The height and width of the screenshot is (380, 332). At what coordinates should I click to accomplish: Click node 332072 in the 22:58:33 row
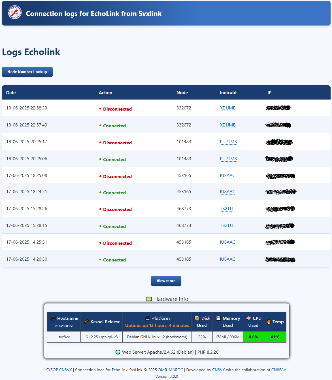pos(184,108)
